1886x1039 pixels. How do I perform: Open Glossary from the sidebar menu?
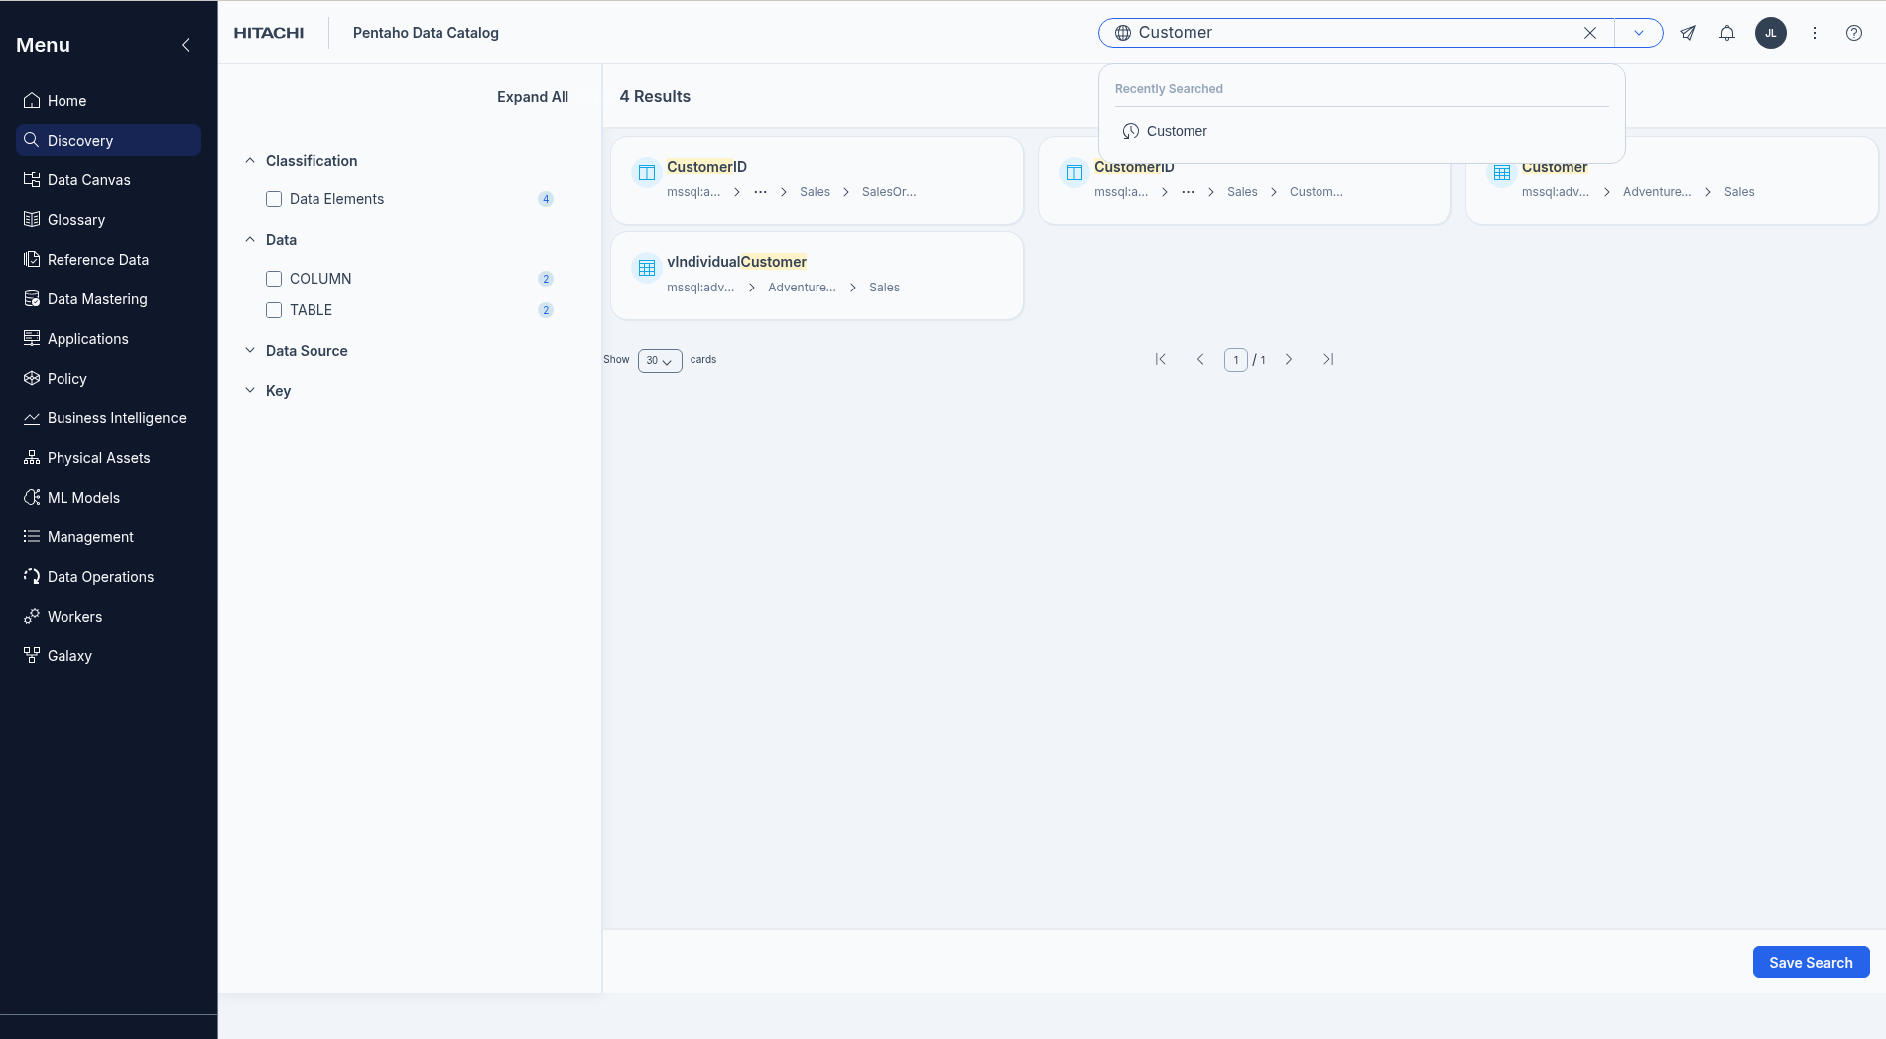pos(75,220)
